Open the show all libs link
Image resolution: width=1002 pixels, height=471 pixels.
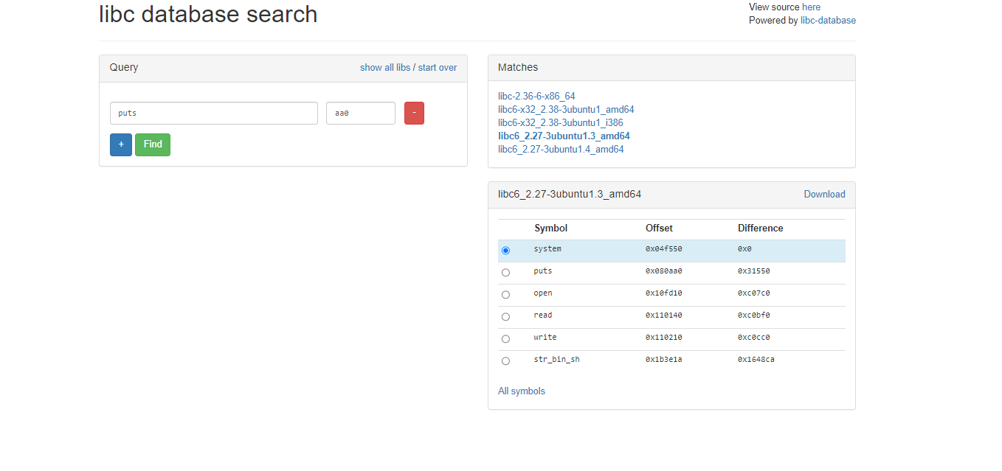[x=384, y=68]
